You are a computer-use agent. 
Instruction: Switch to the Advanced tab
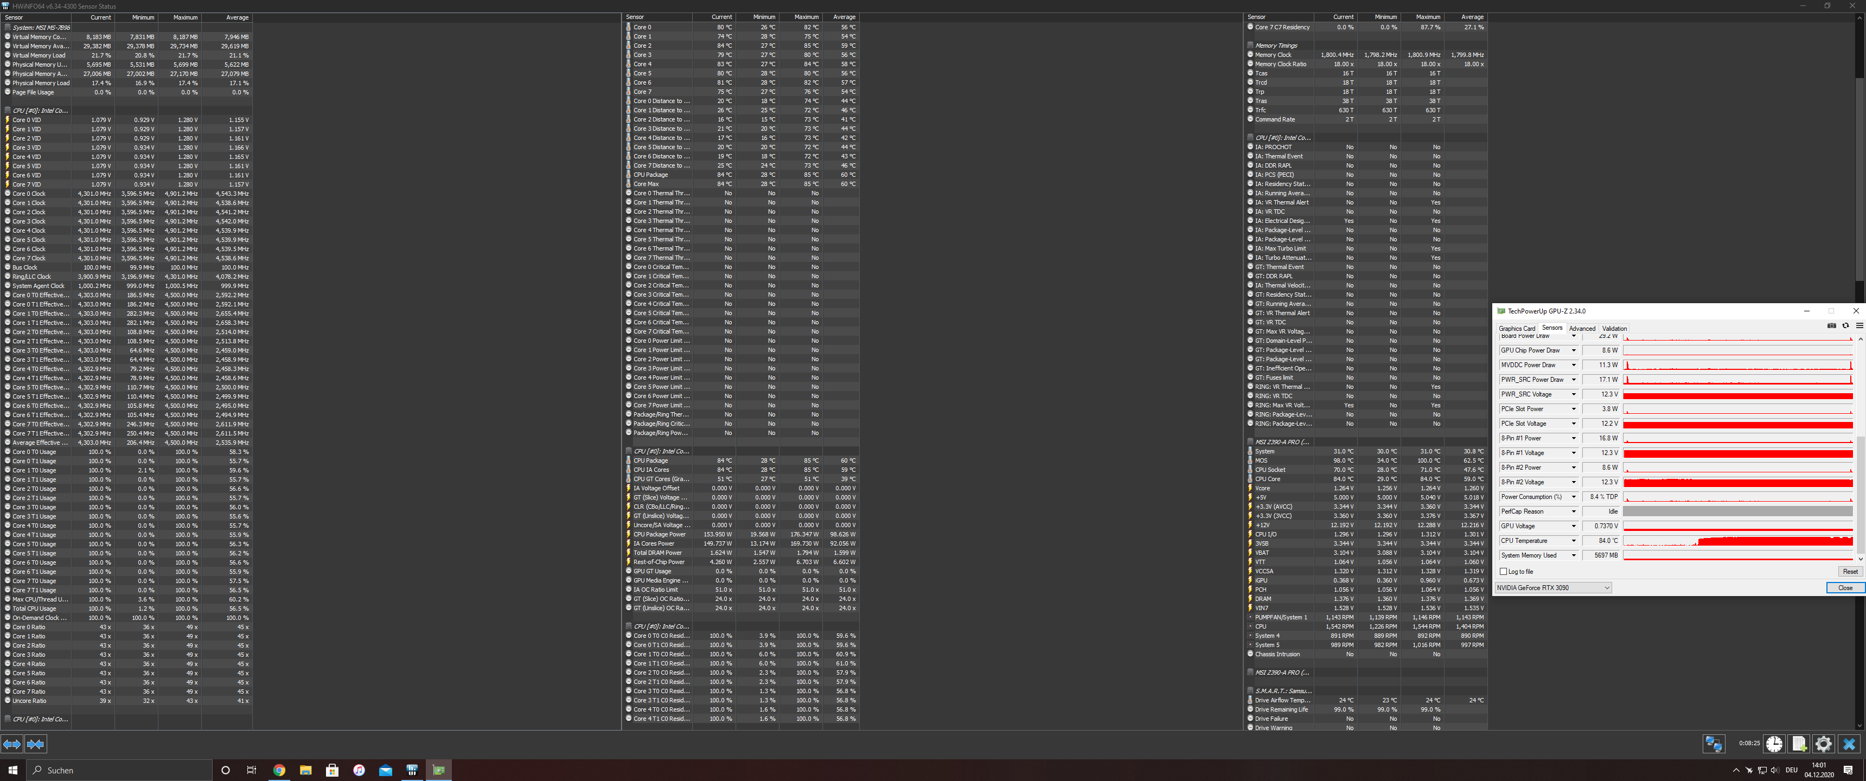click(1582, 328)
